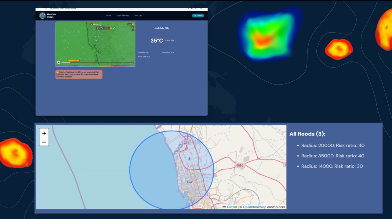Click the Weather Vision logo icon
This screenshot has height=219, width=392.
pos(42,16)
